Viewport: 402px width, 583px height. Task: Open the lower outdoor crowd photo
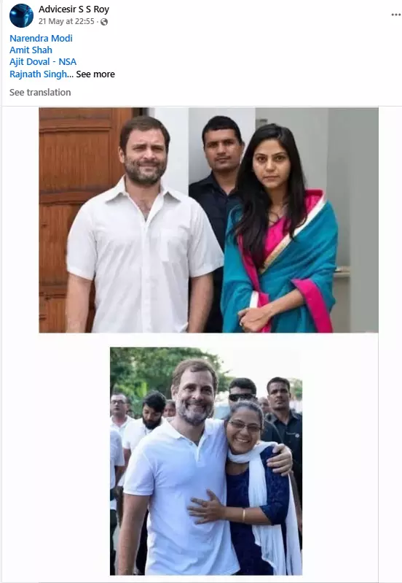pyautogui.click(x=206, y=461)
